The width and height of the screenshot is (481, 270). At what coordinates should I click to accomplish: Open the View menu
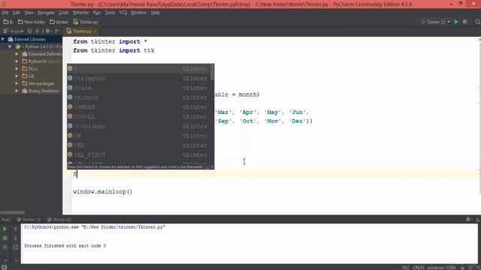click(x=29, y=13)
